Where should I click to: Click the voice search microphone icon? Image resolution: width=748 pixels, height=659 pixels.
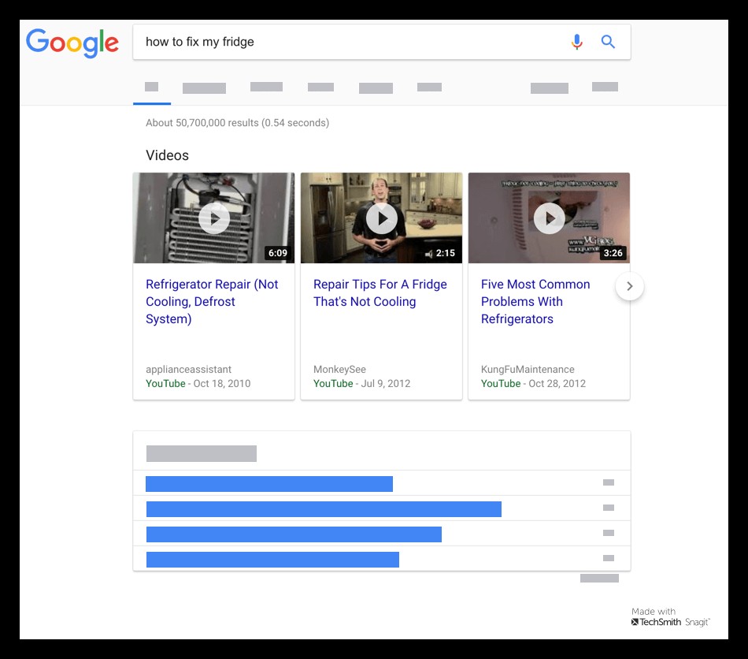click(x=577, y=41)
